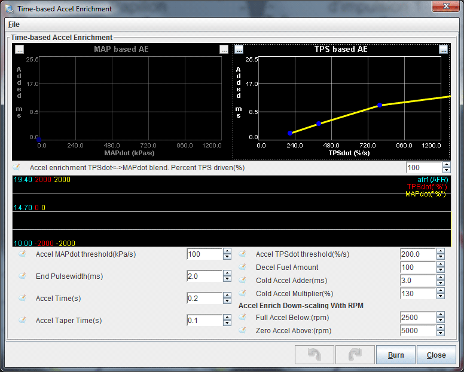This screenshot has width=464, height=372.
Task: Click help icon beside Decel Fuel Amount
Action: 243,267
